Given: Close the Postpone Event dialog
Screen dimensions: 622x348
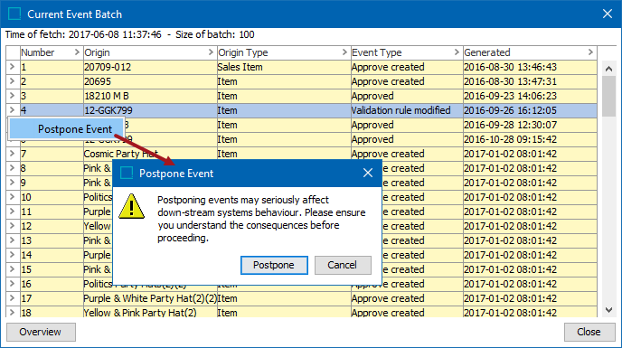Looking at the screenshot, I should (x=368, y=173).
